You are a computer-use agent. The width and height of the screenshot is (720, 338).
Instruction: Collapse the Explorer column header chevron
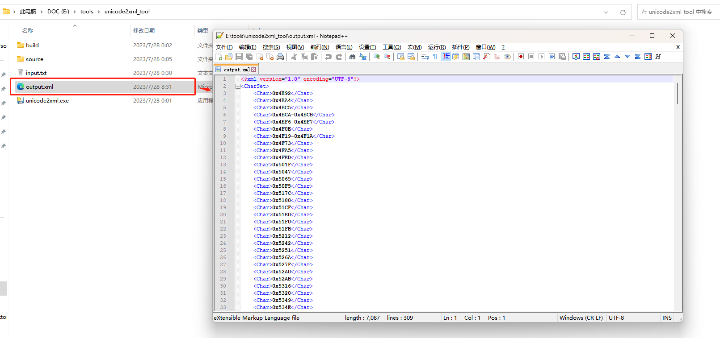click(x=75, y=25)
